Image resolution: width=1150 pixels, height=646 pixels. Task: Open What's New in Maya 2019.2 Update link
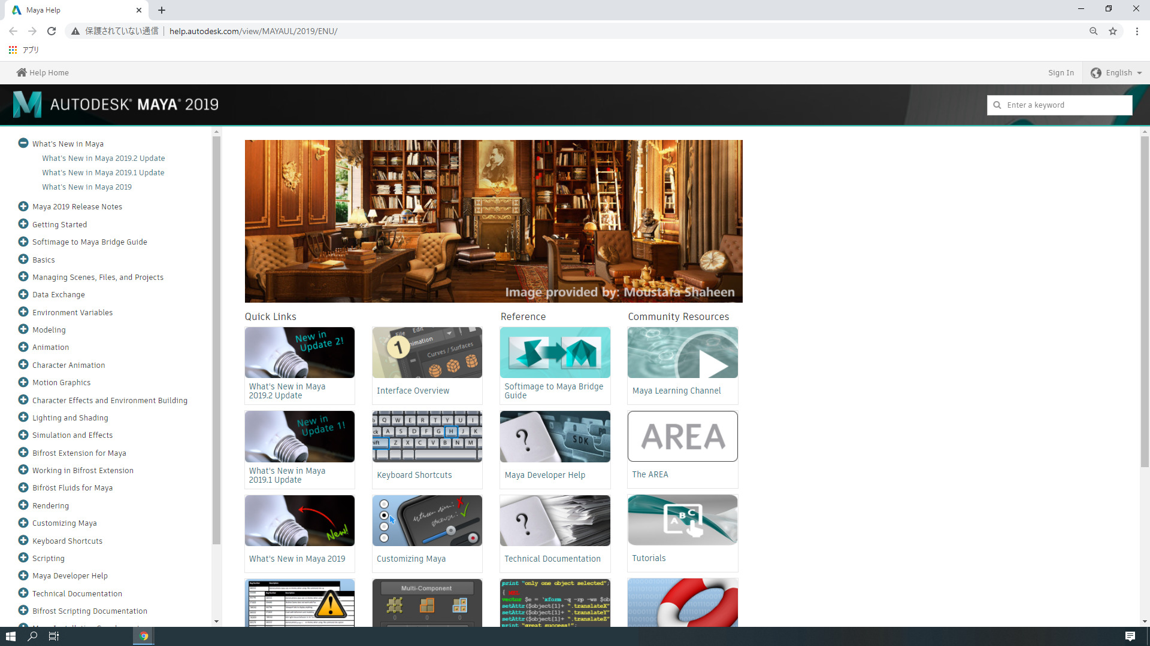pos(103,158)
